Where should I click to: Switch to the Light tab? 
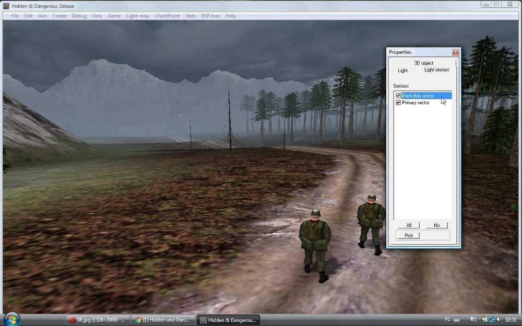click(x=403, y=70)
